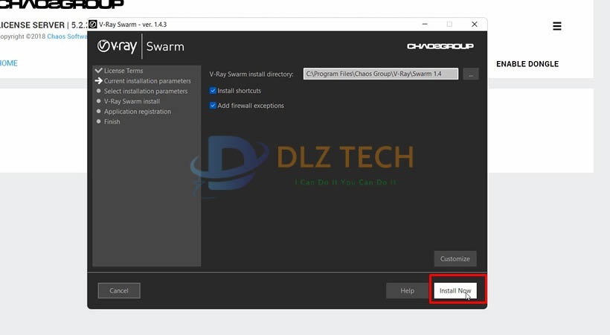This screenshot has width=610, height=335.
Task: Select the Current installation parameters step
Action: click(147, 81)
